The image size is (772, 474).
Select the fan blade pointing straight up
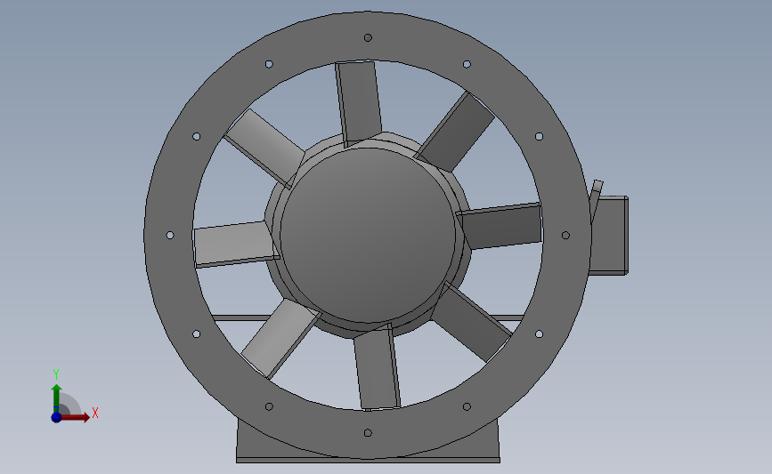point(359,102)
